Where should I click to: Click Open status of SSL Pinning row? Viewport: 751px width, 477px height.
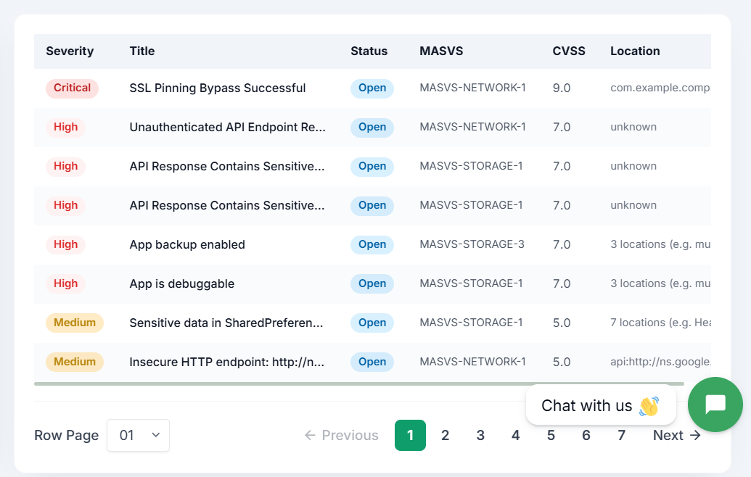pyautogui.click(x=372, y=88)
